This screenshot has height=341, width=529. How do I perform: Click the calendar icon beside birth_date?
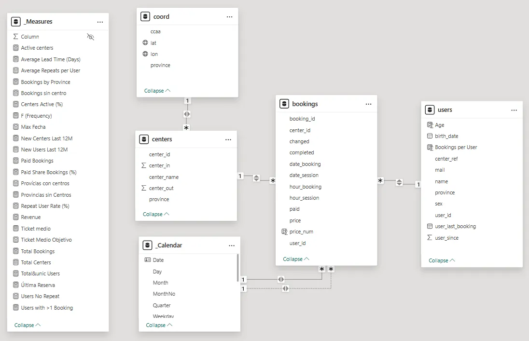point(430,136)
